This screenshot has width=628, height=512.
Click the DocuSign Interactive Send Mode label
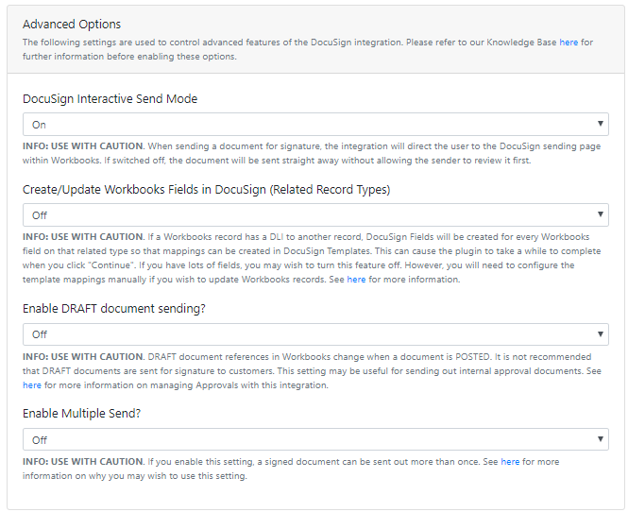(110, 99)
